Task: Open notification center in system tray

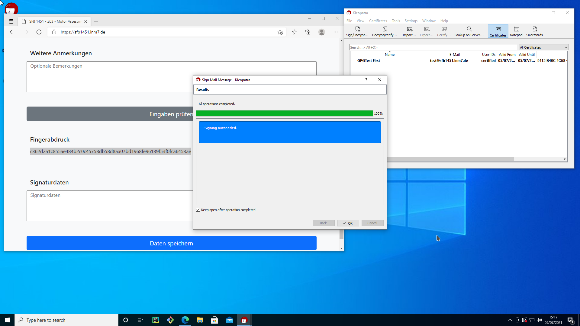Action: (571, 320)
